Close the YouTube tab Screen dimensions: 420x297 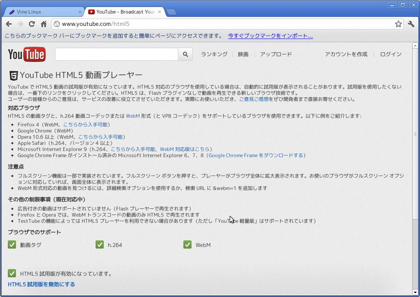160,12
